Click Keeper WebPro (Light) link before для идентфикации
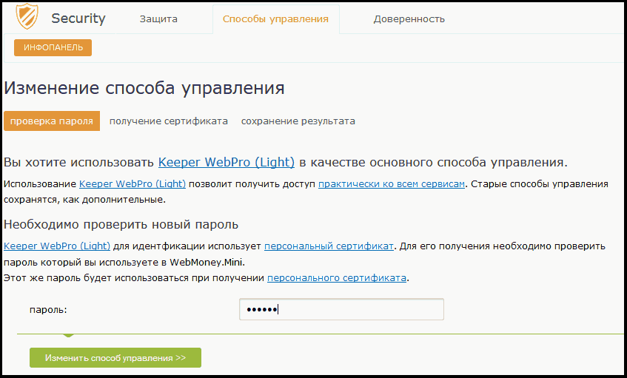627x378 pixels. click(x=57, y=246)
